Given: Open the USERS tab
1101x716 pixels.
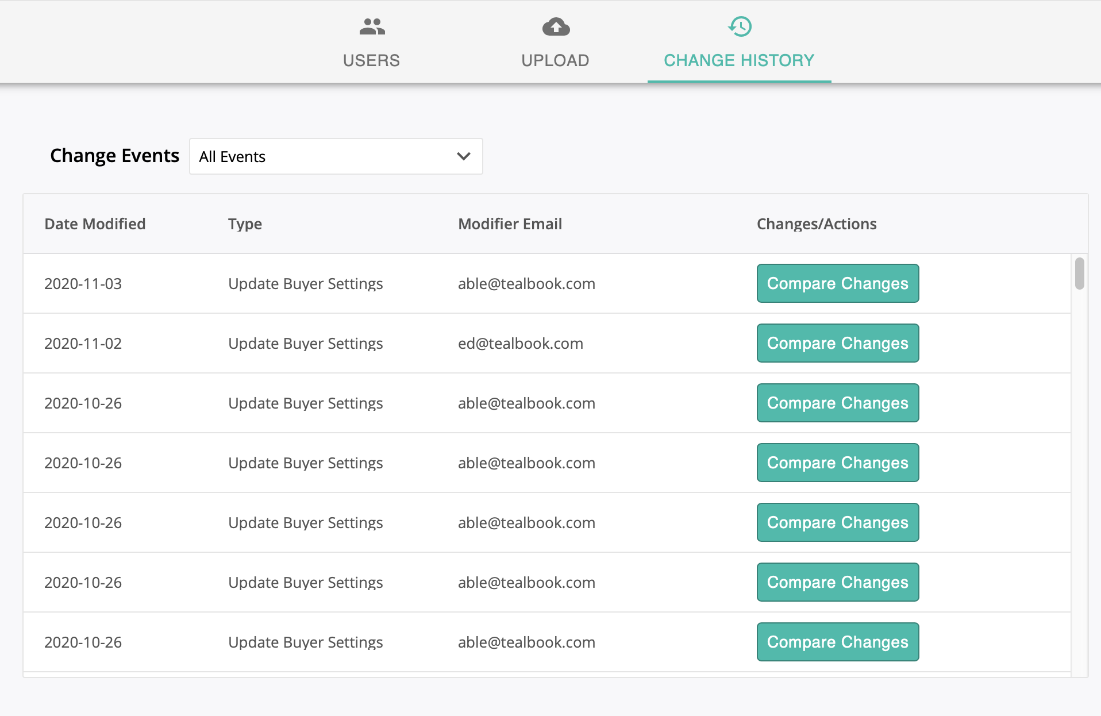Looking at the screenshot, I should pyautogui.click(x=371, y=60).
